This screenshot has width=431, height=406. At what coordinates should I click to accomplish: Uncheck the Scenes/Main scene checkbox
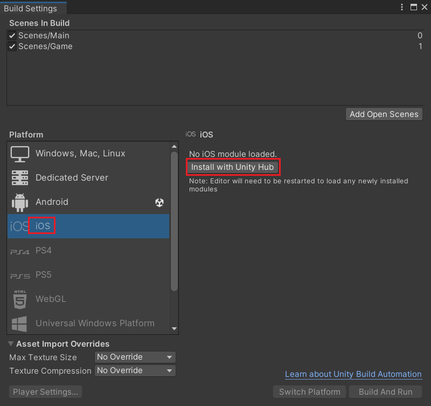[12, 36]
